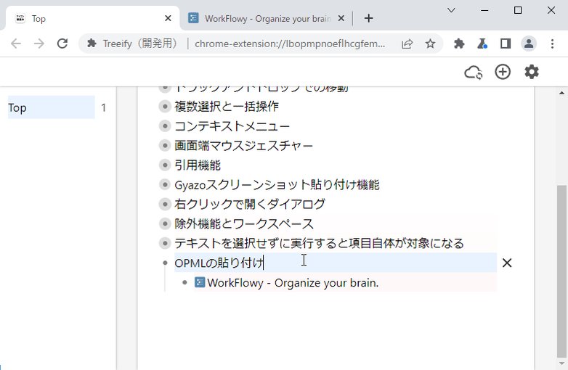Close the Top browser tab
Image resolution: width=568 pixels, height=370 pixels.
(x=168, y=18)
